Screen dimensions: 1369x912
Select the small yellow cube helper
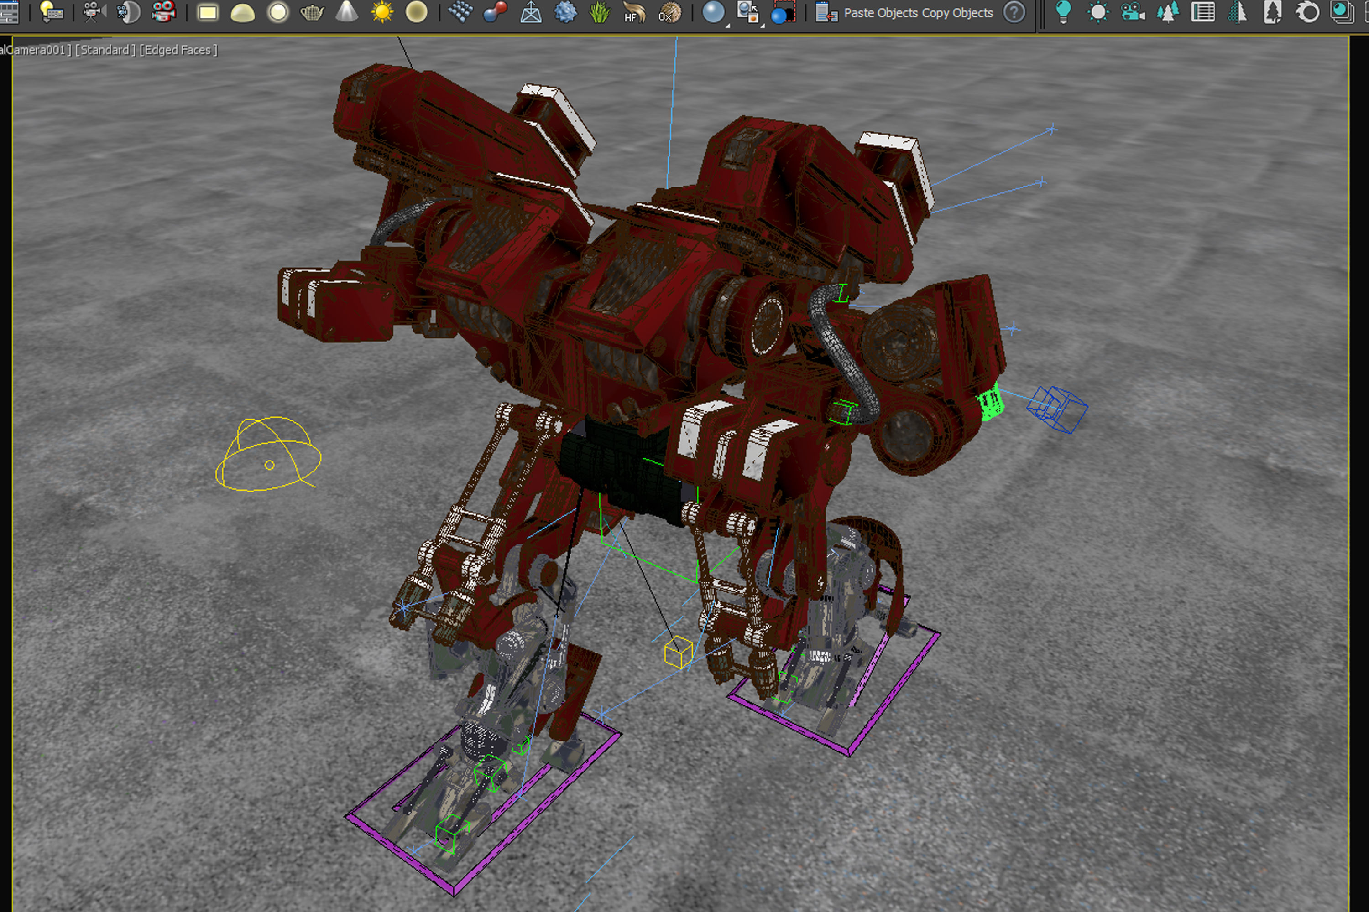pos(678,652)
